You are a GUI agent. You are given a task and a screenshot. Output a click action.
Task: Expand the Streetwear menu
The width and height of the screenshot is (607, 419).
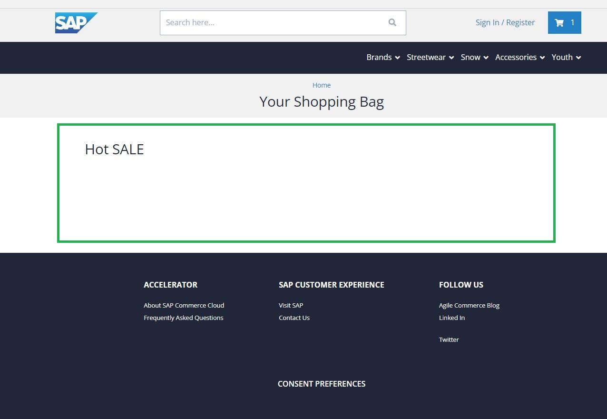430,57
